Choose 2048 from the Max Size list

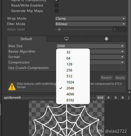(x=73, y=88)
